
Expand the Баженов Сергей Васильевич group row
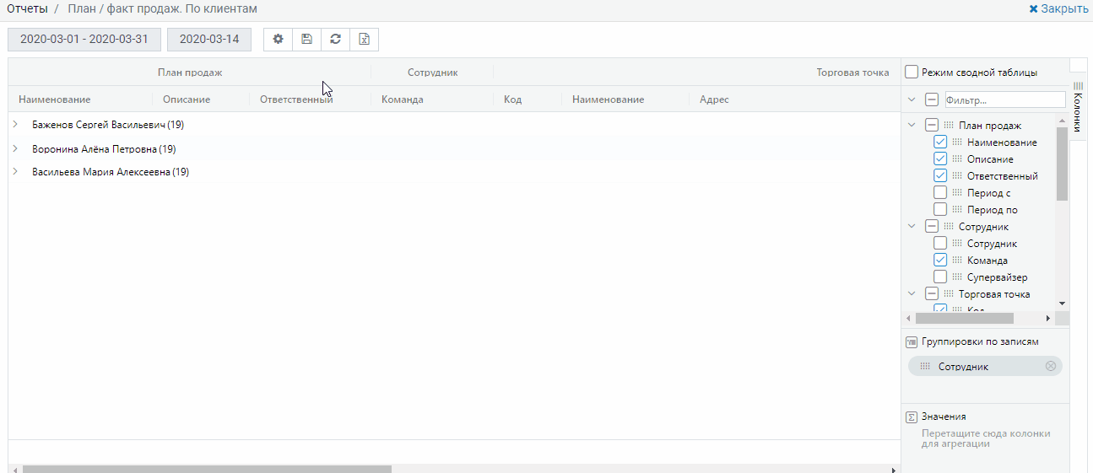pyautogui.click(x=15, y=125)
